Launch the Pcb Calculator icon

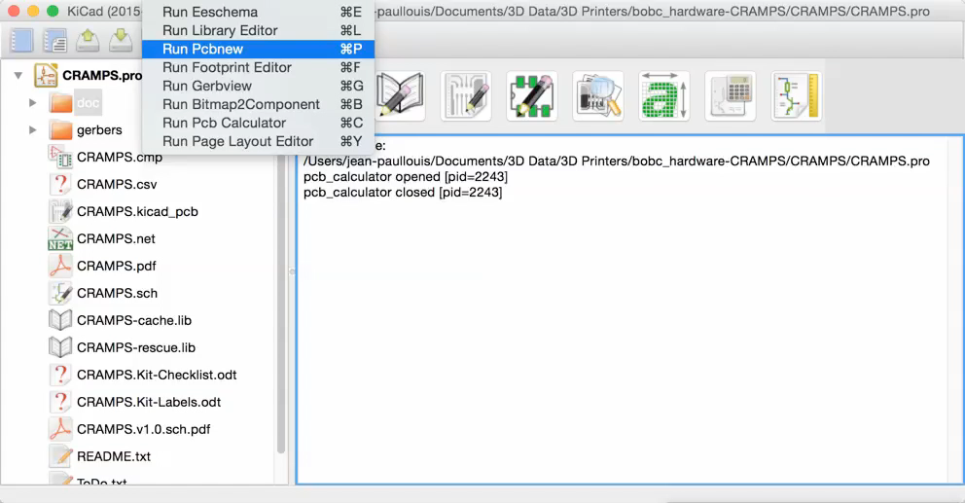pyautogui.click(x=731, y=95)
